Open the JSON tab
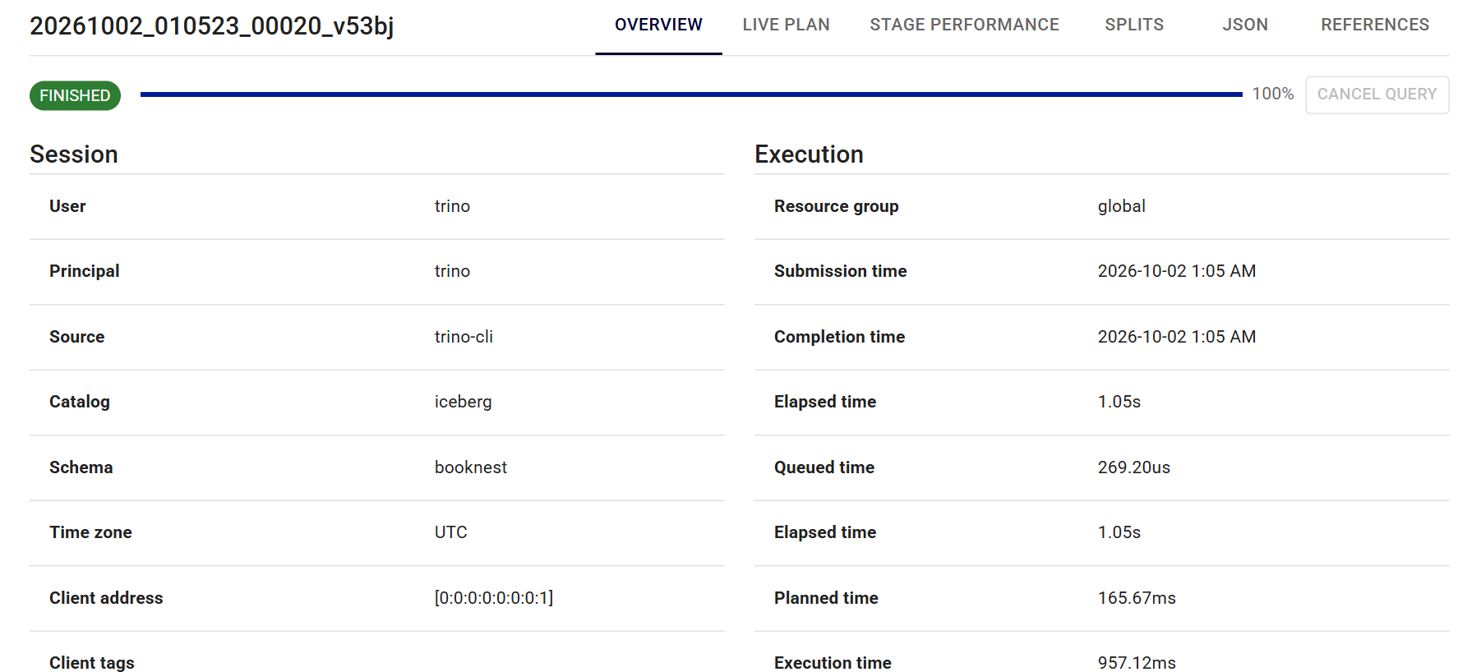 (1245, 25)
